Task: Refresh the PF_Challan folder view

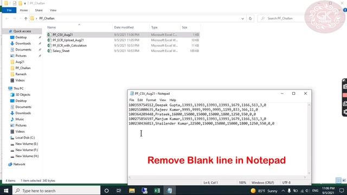Action: point(250,18)
